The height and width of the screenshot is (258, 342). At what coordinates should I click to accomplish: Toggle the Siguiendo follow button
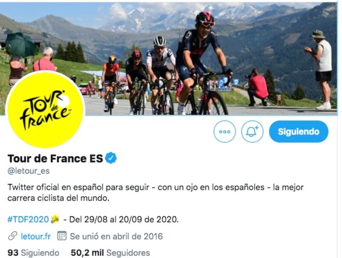[298, 132]
